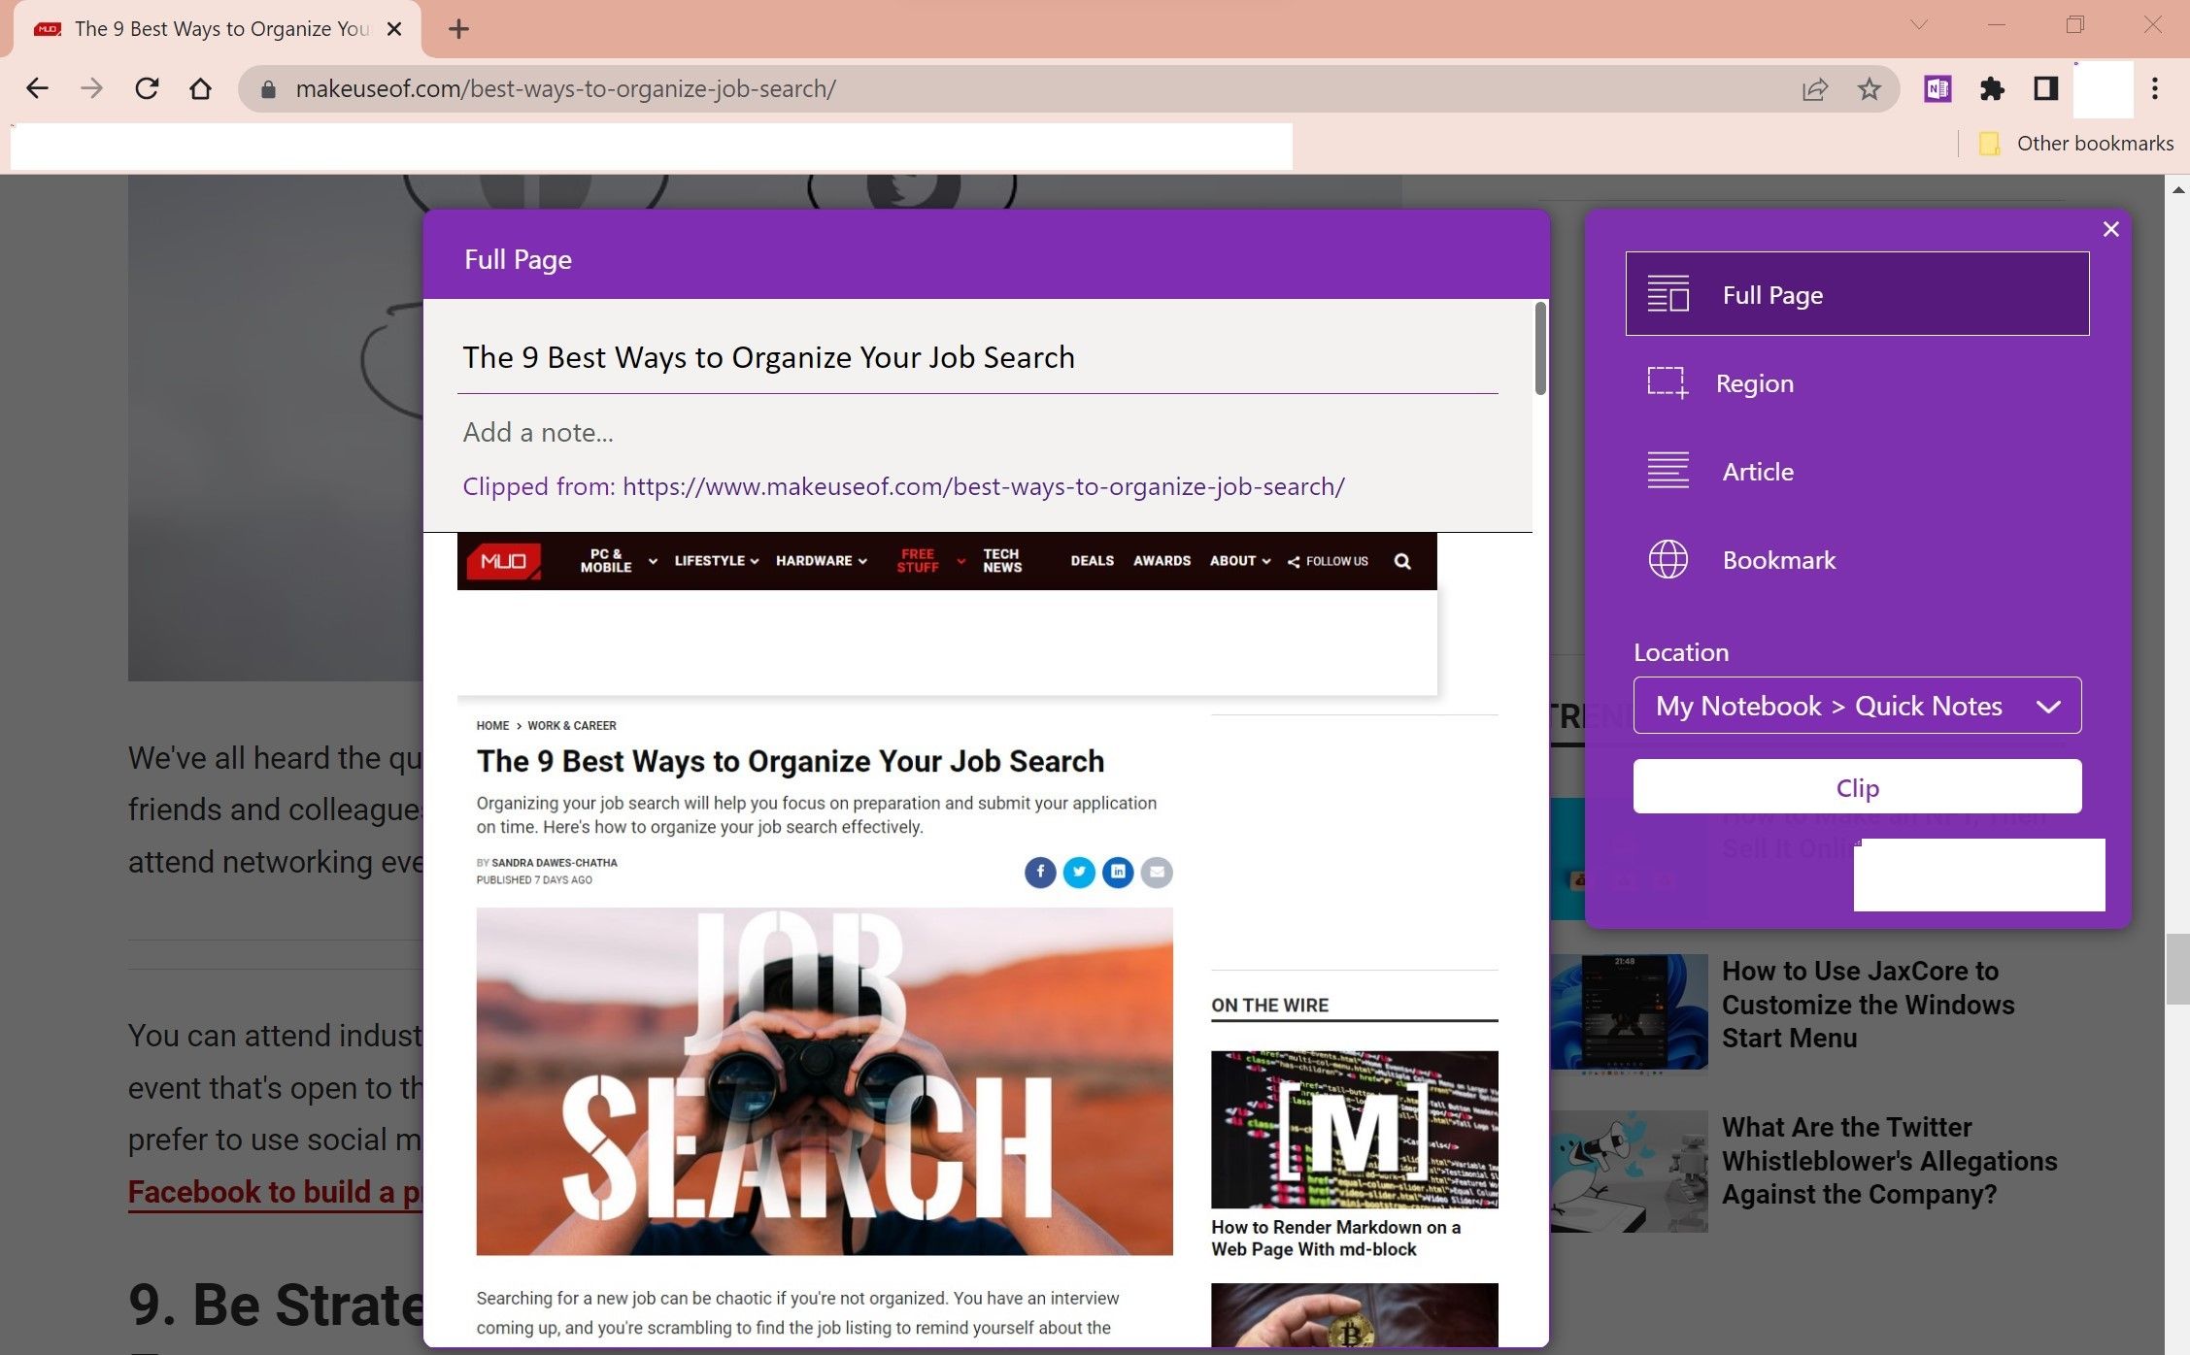Open JaxCore Windows Start Menu article
2190x1355 pixels.
(1868, 1005)
